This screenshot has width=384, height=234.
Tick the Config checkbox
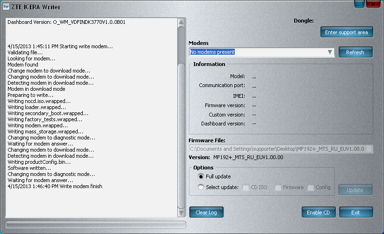(x=311, y=188)
